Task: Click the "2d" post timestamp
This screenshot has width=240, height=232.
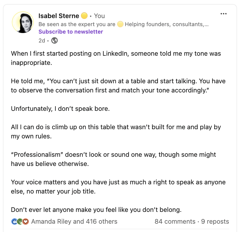Action: pos(42,40)
